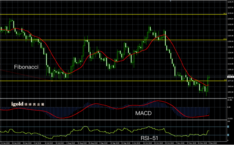This screenshot has height=145, width=234.
Task: Click the 1215.60 price axis label
Action: pos(230,13)
